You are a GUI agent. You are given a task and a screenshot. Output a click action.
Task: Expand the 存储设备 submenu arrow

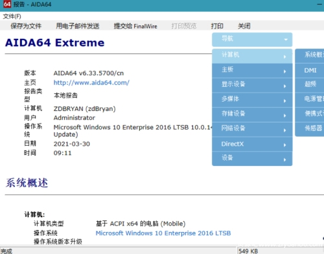point(284,115)
